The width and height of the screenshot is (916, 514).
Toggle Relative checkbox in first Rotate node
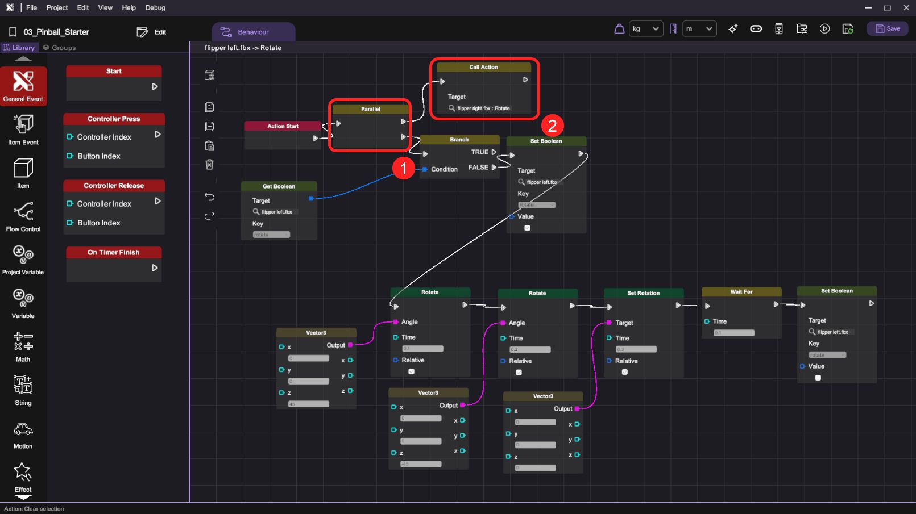[411, 371]
